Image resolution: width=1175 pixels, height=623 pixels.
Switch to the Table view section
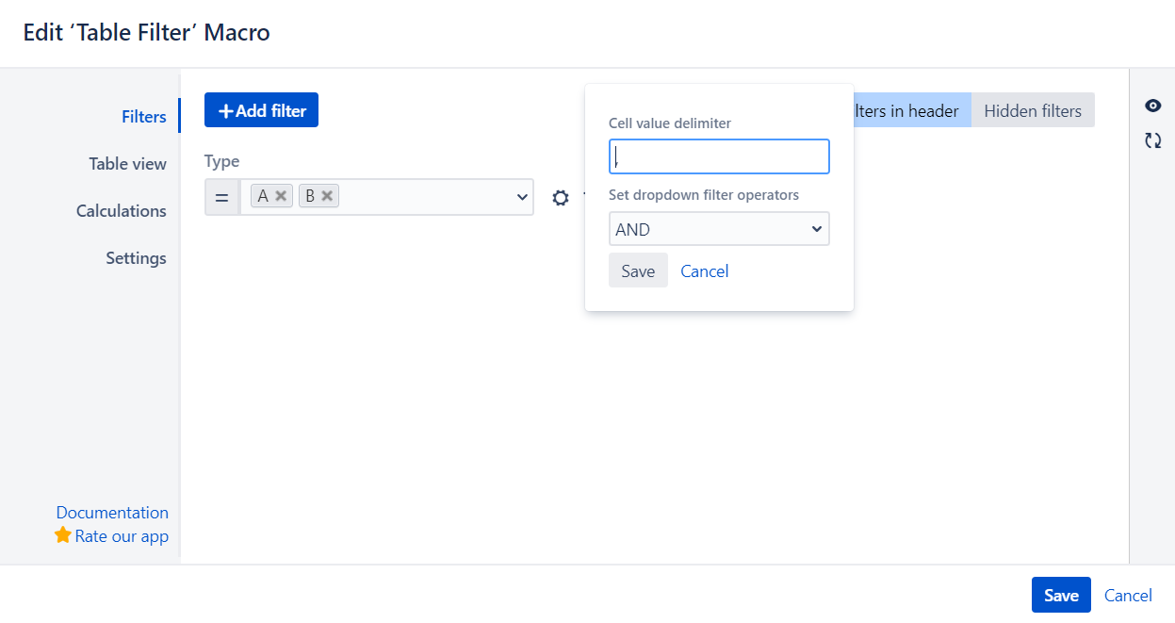coord(127,163)
